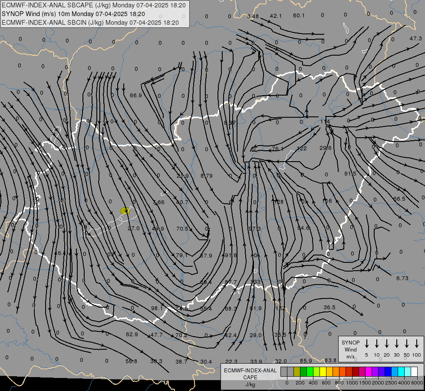Click the 85.9 value near bottom
Viewport: 425px width, 391px height.
(306, 361)
